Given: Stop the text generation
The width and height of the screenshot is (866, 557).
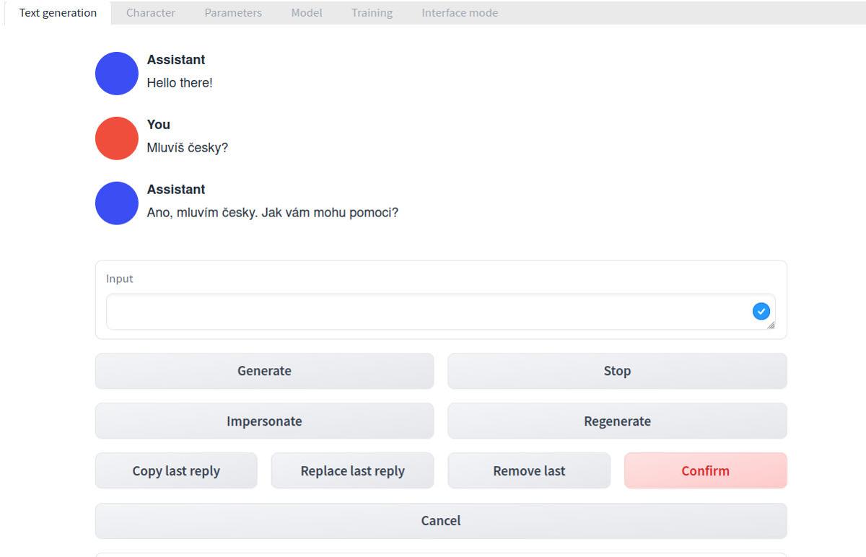Looking at the screenshot, I should pyautogui.click(x=617, y=371).
